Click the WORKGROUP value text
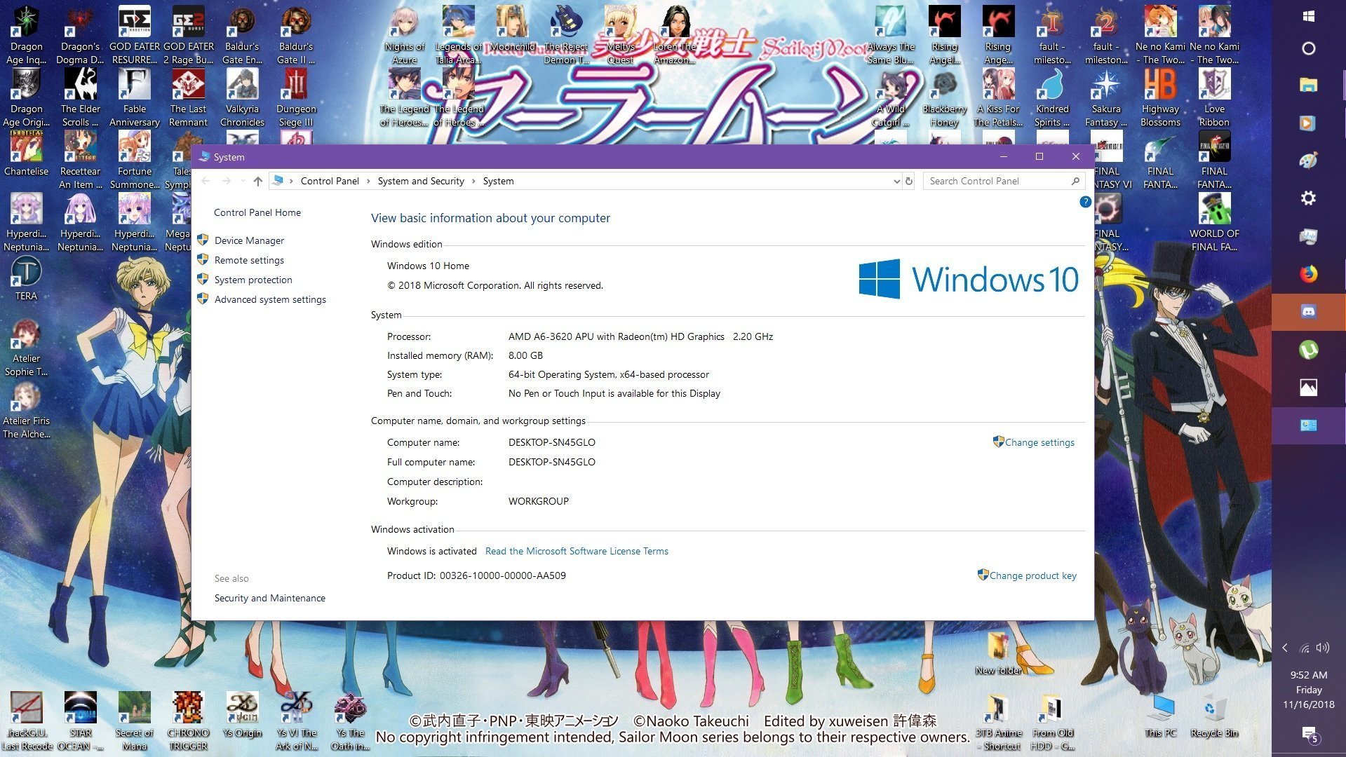 click(x=538, y=501)
